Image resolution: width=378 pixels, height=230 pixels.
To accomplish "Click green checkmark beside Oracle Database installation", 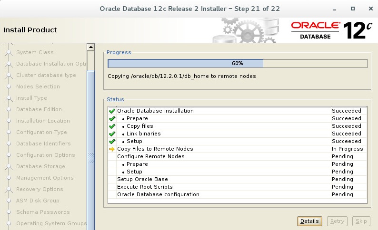I will [112, 111].
